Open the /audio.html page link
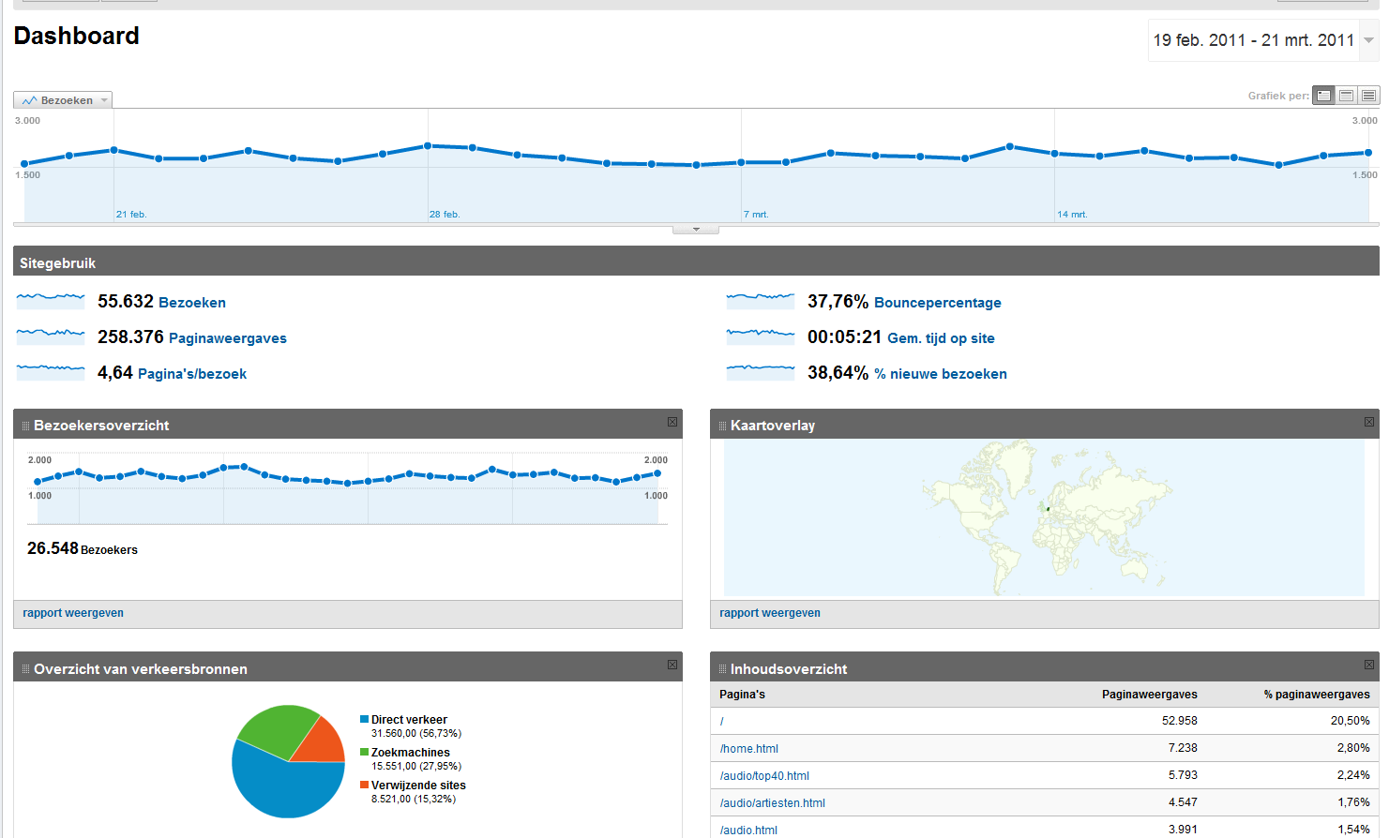The height and width of the screenshot is (838, 1389). (748, 831)
